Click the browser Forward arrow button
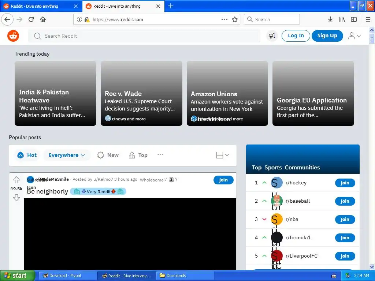375x281 pixels. [20, 19]
